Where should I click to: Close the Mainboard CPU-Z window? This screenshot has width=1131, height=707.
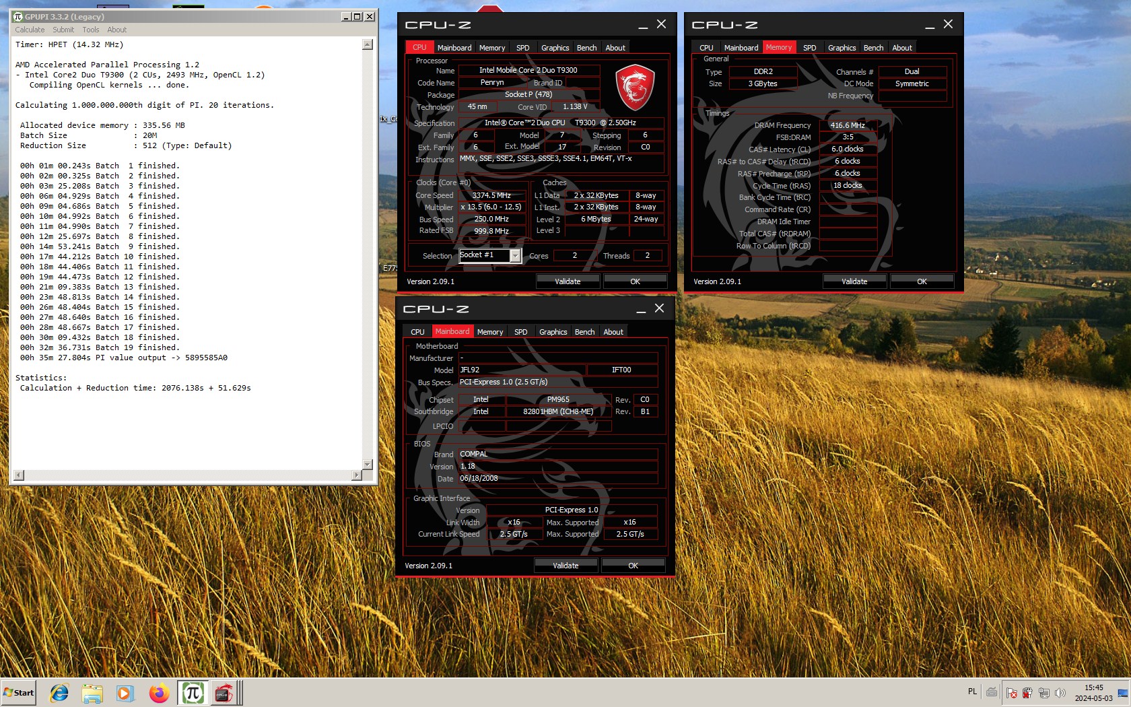659,308
